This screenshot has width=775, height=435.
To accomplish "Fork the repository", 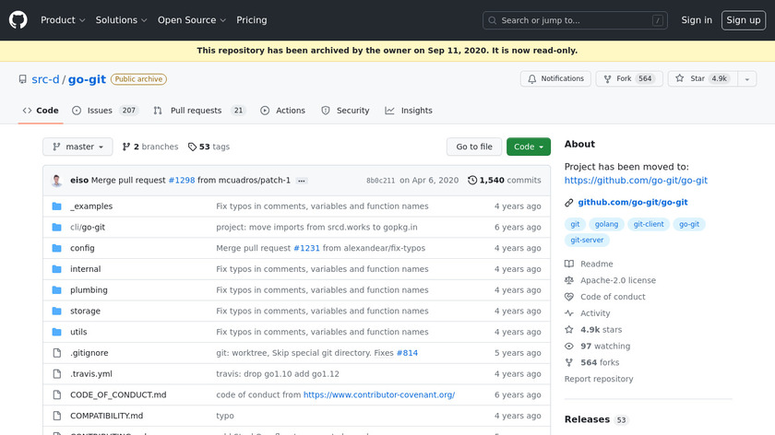I will [617, 79].
